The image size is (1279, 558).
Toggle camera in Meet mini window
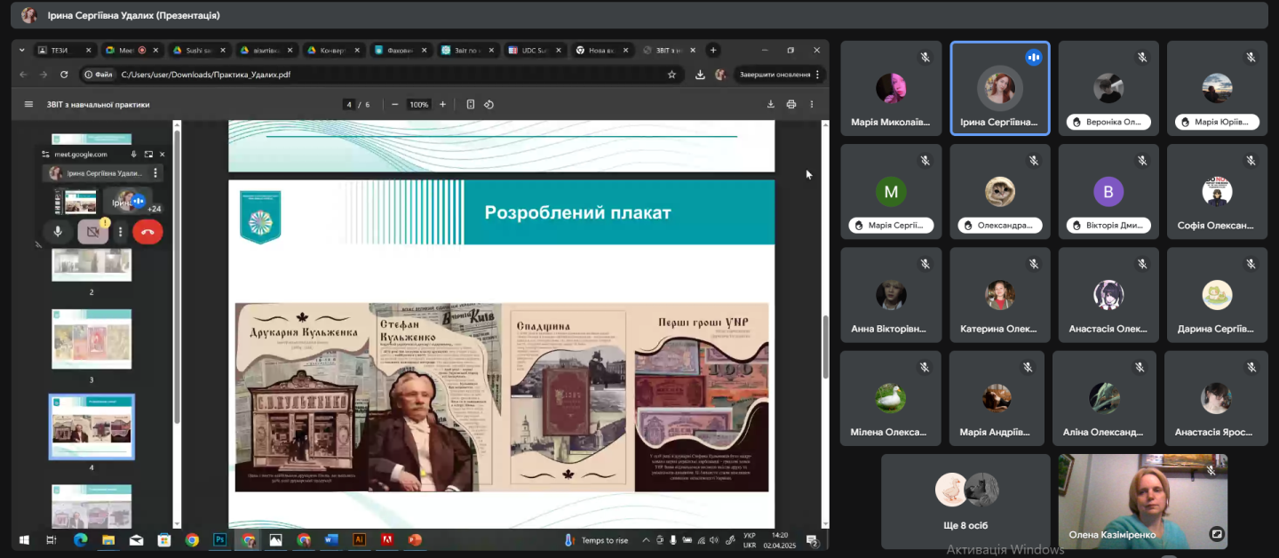coord(91,232)
